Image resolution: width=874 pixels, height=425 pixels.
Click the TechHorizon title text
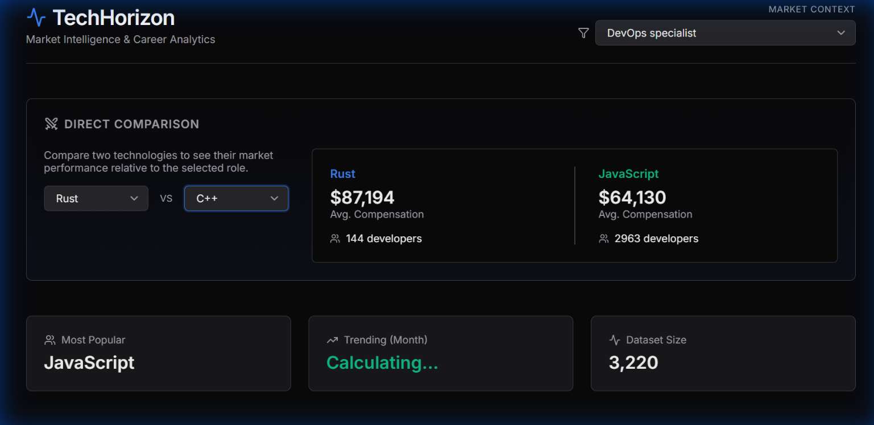click(114, 18)
